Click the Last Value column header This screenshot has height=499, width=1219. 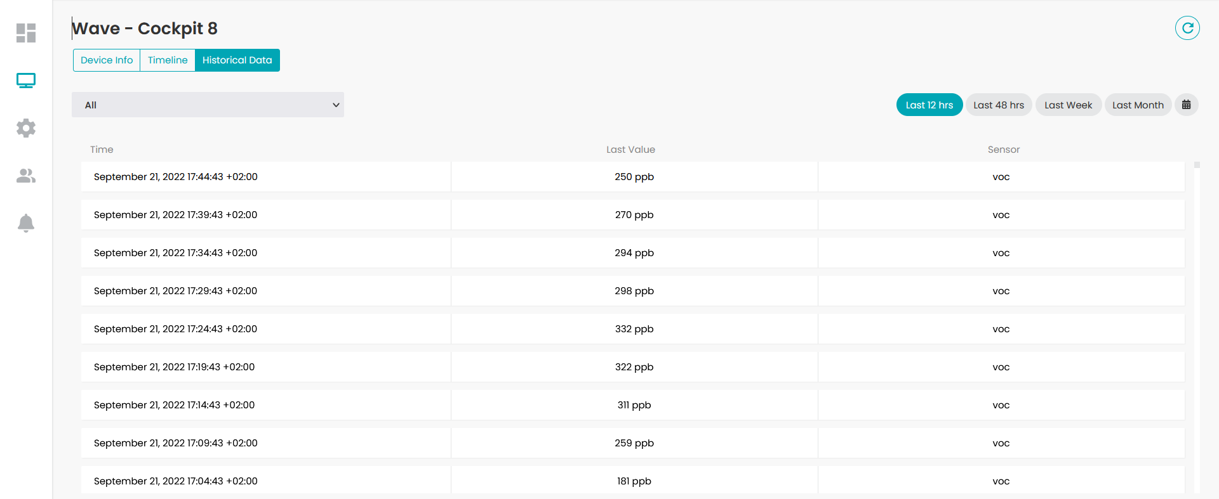click(630, 150)
